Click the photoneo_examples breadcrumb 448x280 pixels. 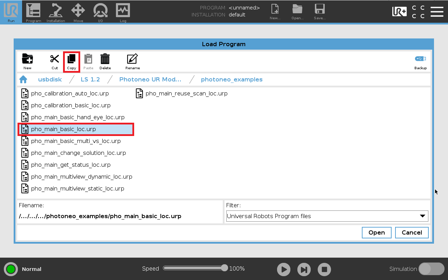click(x=232, y=79)
